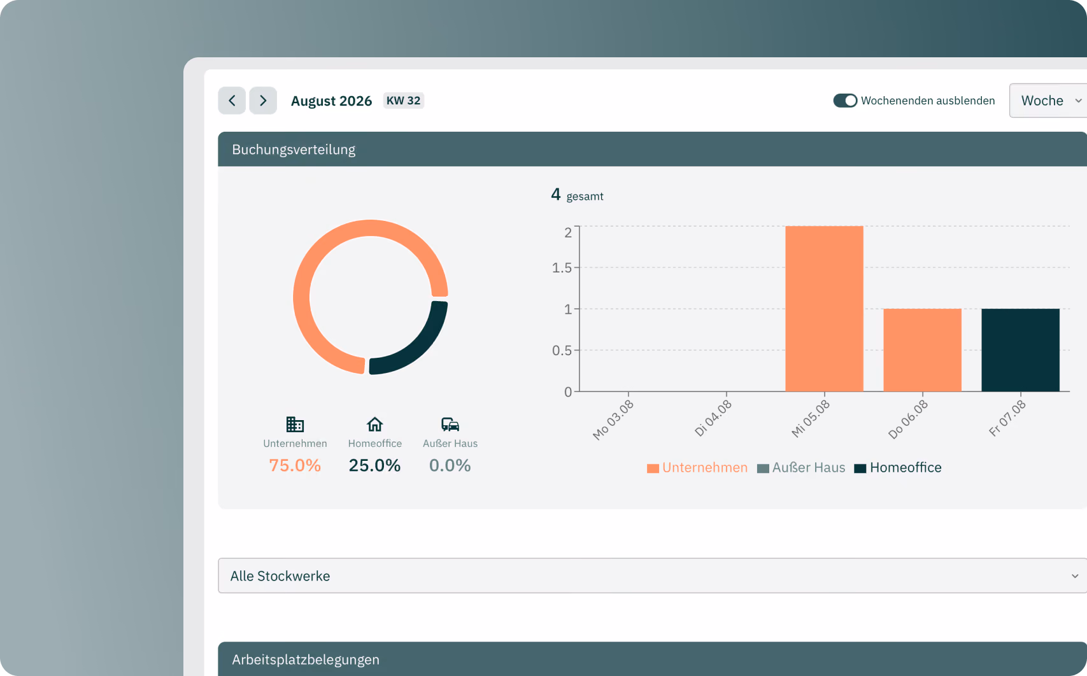Click the 75.0% Unternehmen value
Viewport: 1087px width, 676px height.
pos(295,465)
